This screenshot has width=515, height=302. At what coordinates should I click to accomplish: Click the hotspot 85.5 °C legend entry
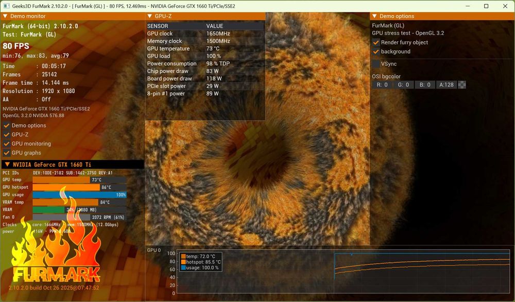pyautogui.click(x=201, y=262)
